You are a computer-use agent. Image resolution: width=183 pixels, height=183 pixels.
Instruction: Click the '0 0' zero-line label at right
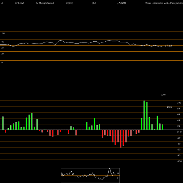pos(179,132)
